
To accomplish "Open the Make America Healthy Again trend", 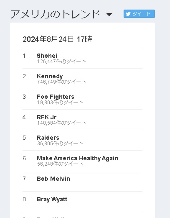I will click(x=77, y=158).
